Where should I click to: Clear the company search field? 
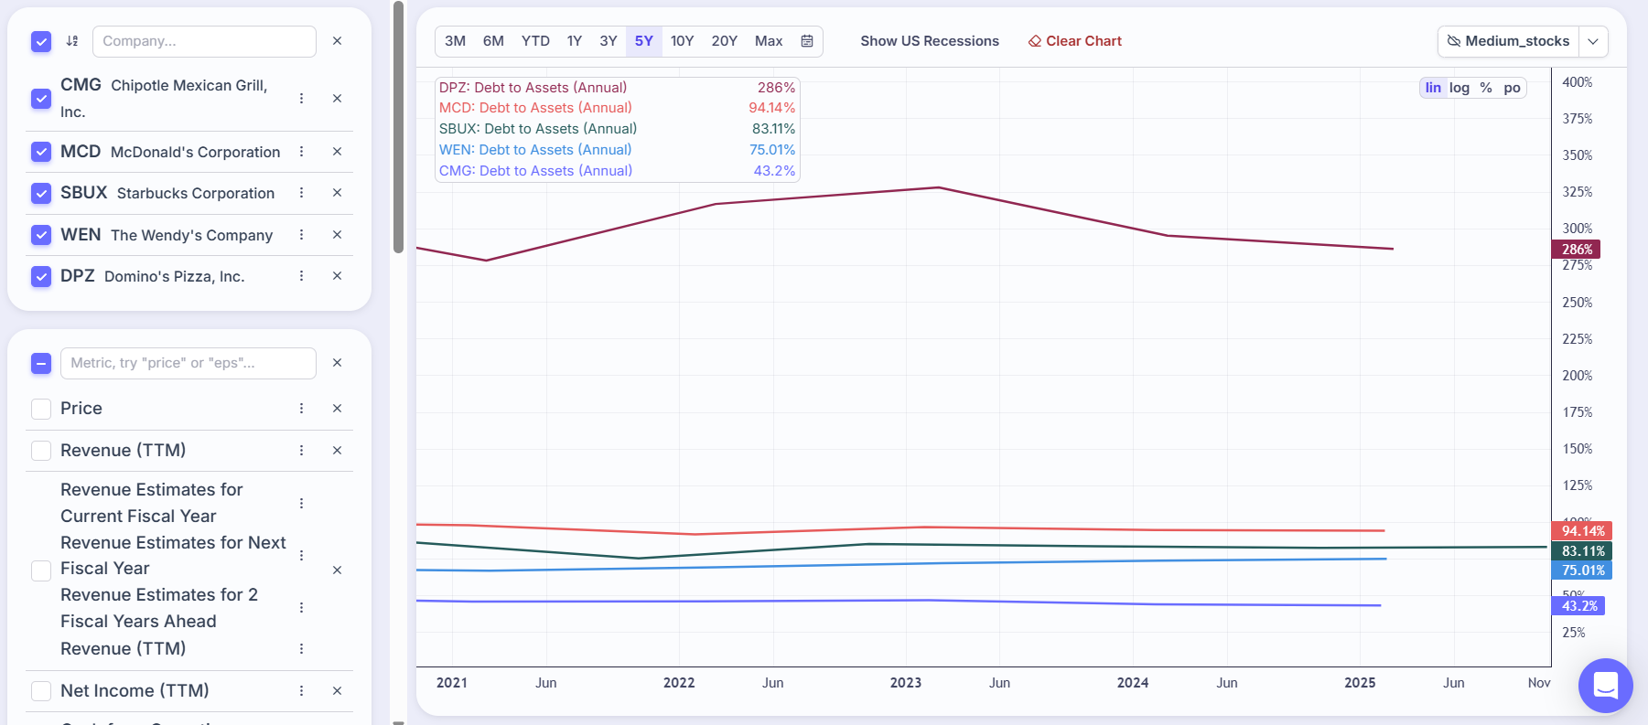tap(337, 41)
